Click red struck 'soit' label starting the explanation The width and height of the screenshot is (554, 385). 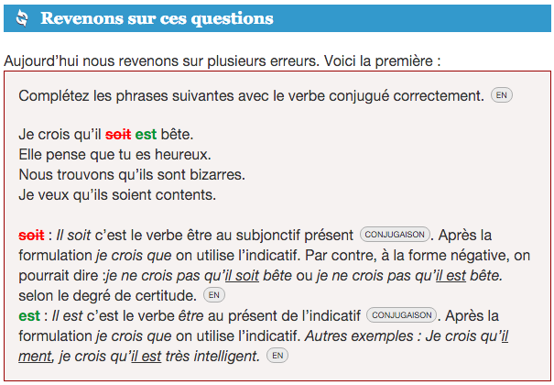click(x=31, y=236)
